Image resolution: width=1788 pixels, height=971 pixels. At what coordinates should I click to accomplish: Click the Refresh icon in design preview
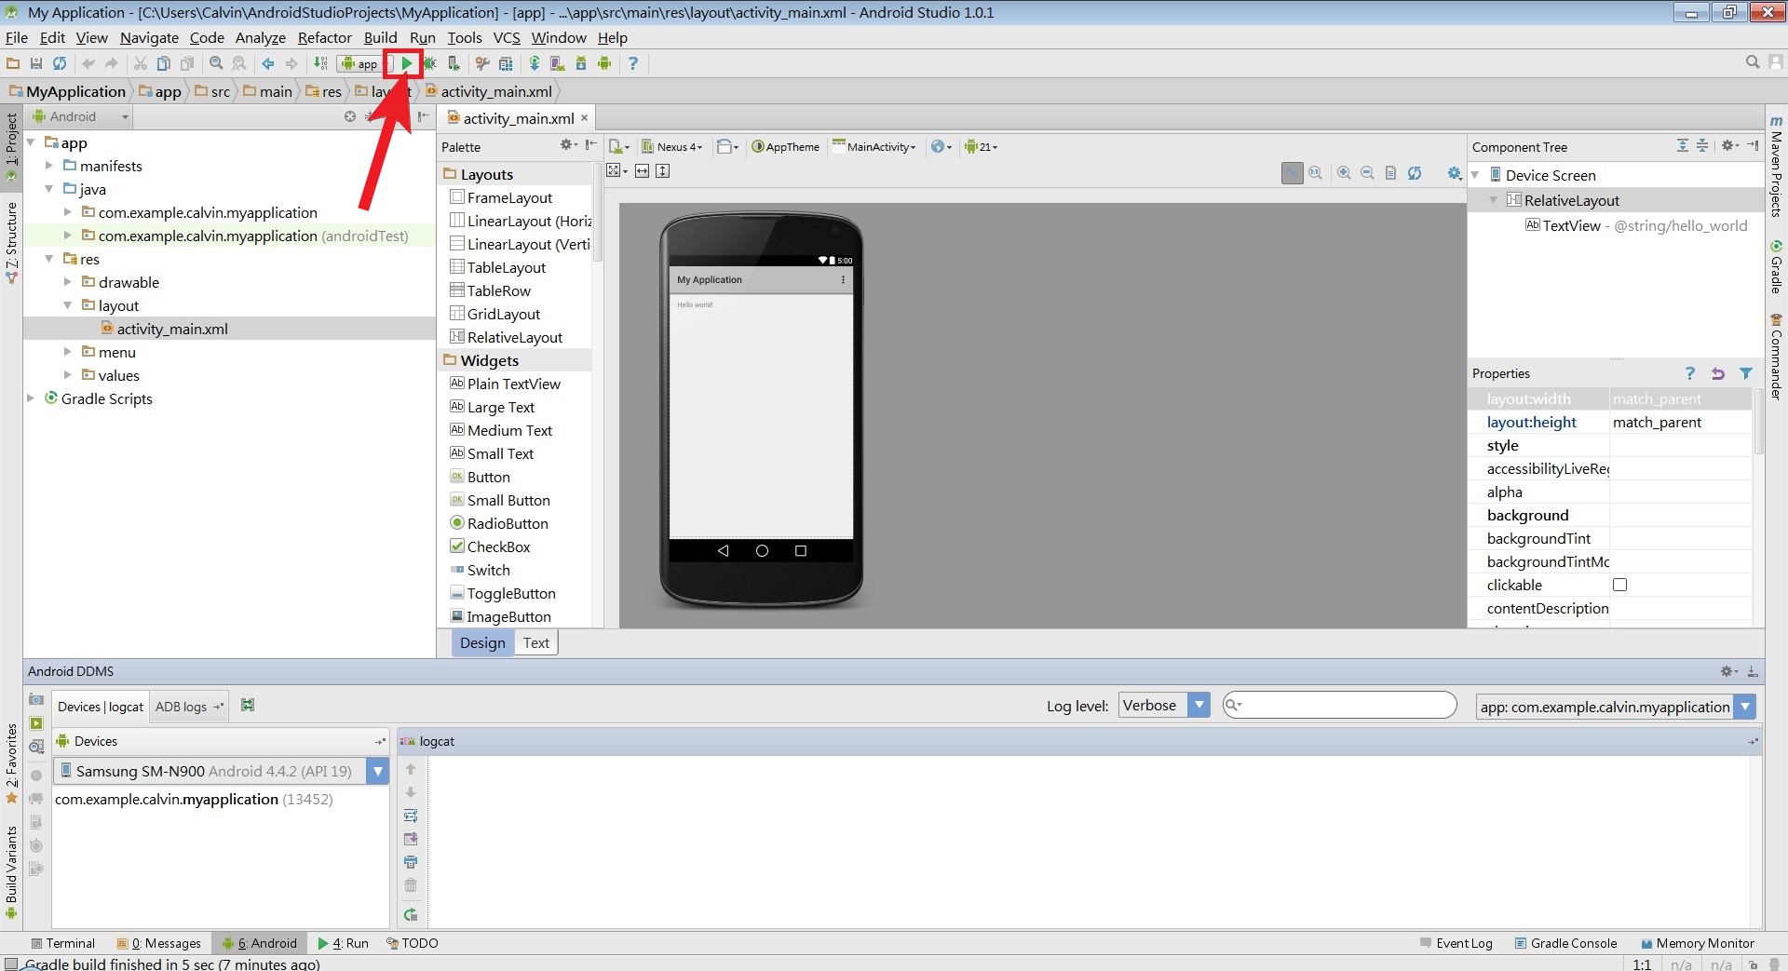(1415, 172)
